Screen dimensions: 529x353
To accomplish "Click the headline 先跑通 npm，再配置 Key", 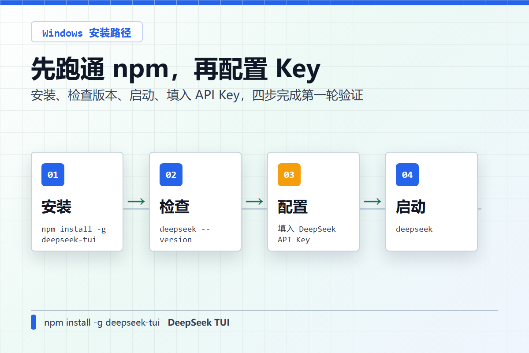I will point(175,69).
